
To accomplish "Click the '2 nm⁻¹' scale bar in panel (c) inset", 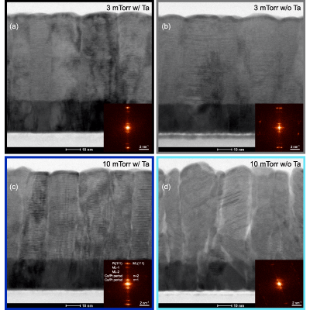I will (x=144, y=304).
